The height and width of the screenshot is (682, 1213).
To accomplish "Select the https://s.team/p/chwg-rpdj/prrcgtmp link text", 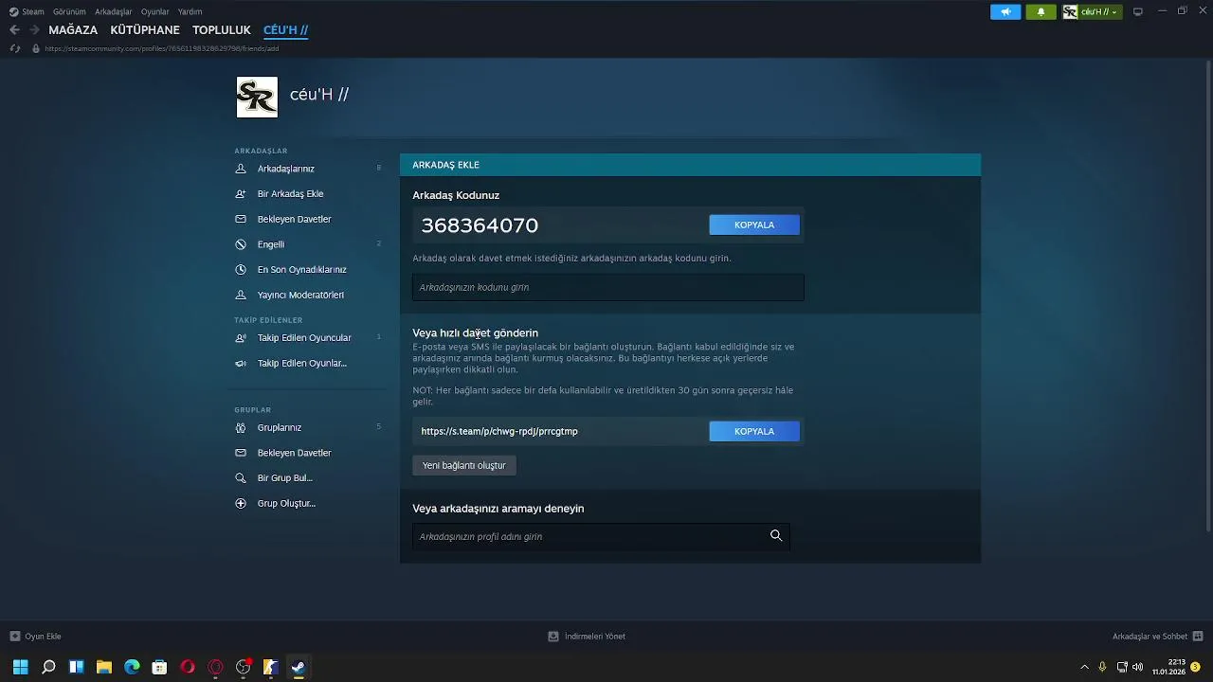I will click(499, 431).
